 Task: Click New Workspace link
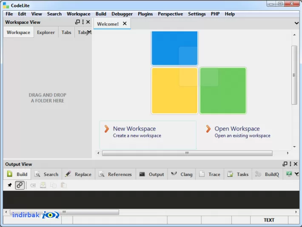pos(134,128)
